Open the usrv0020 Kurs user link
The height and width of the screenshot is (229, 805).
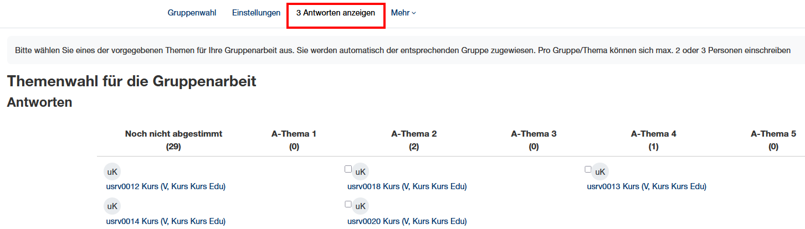point(407,221)
